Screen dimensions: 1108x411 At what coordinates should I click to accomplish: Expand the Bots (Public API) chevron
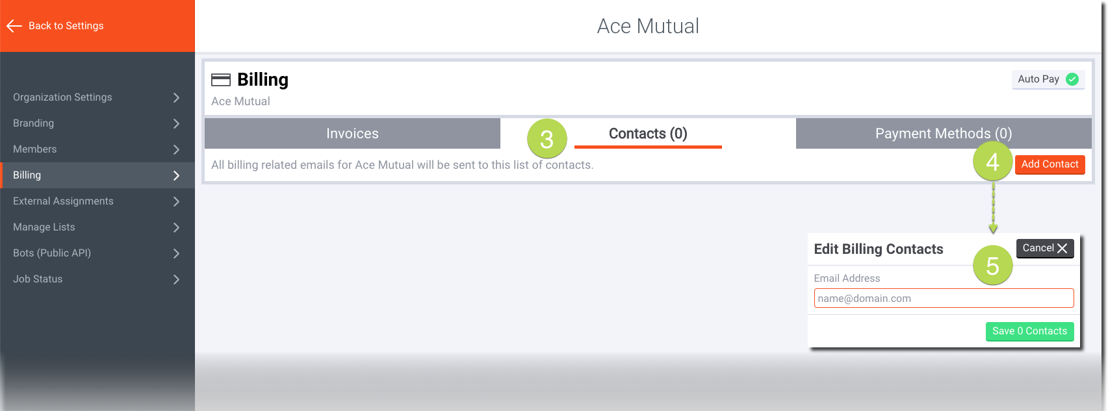point(176,253)
